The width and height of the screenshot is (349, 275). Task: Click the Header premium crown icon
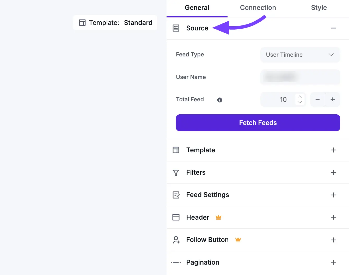coord(218,217)
